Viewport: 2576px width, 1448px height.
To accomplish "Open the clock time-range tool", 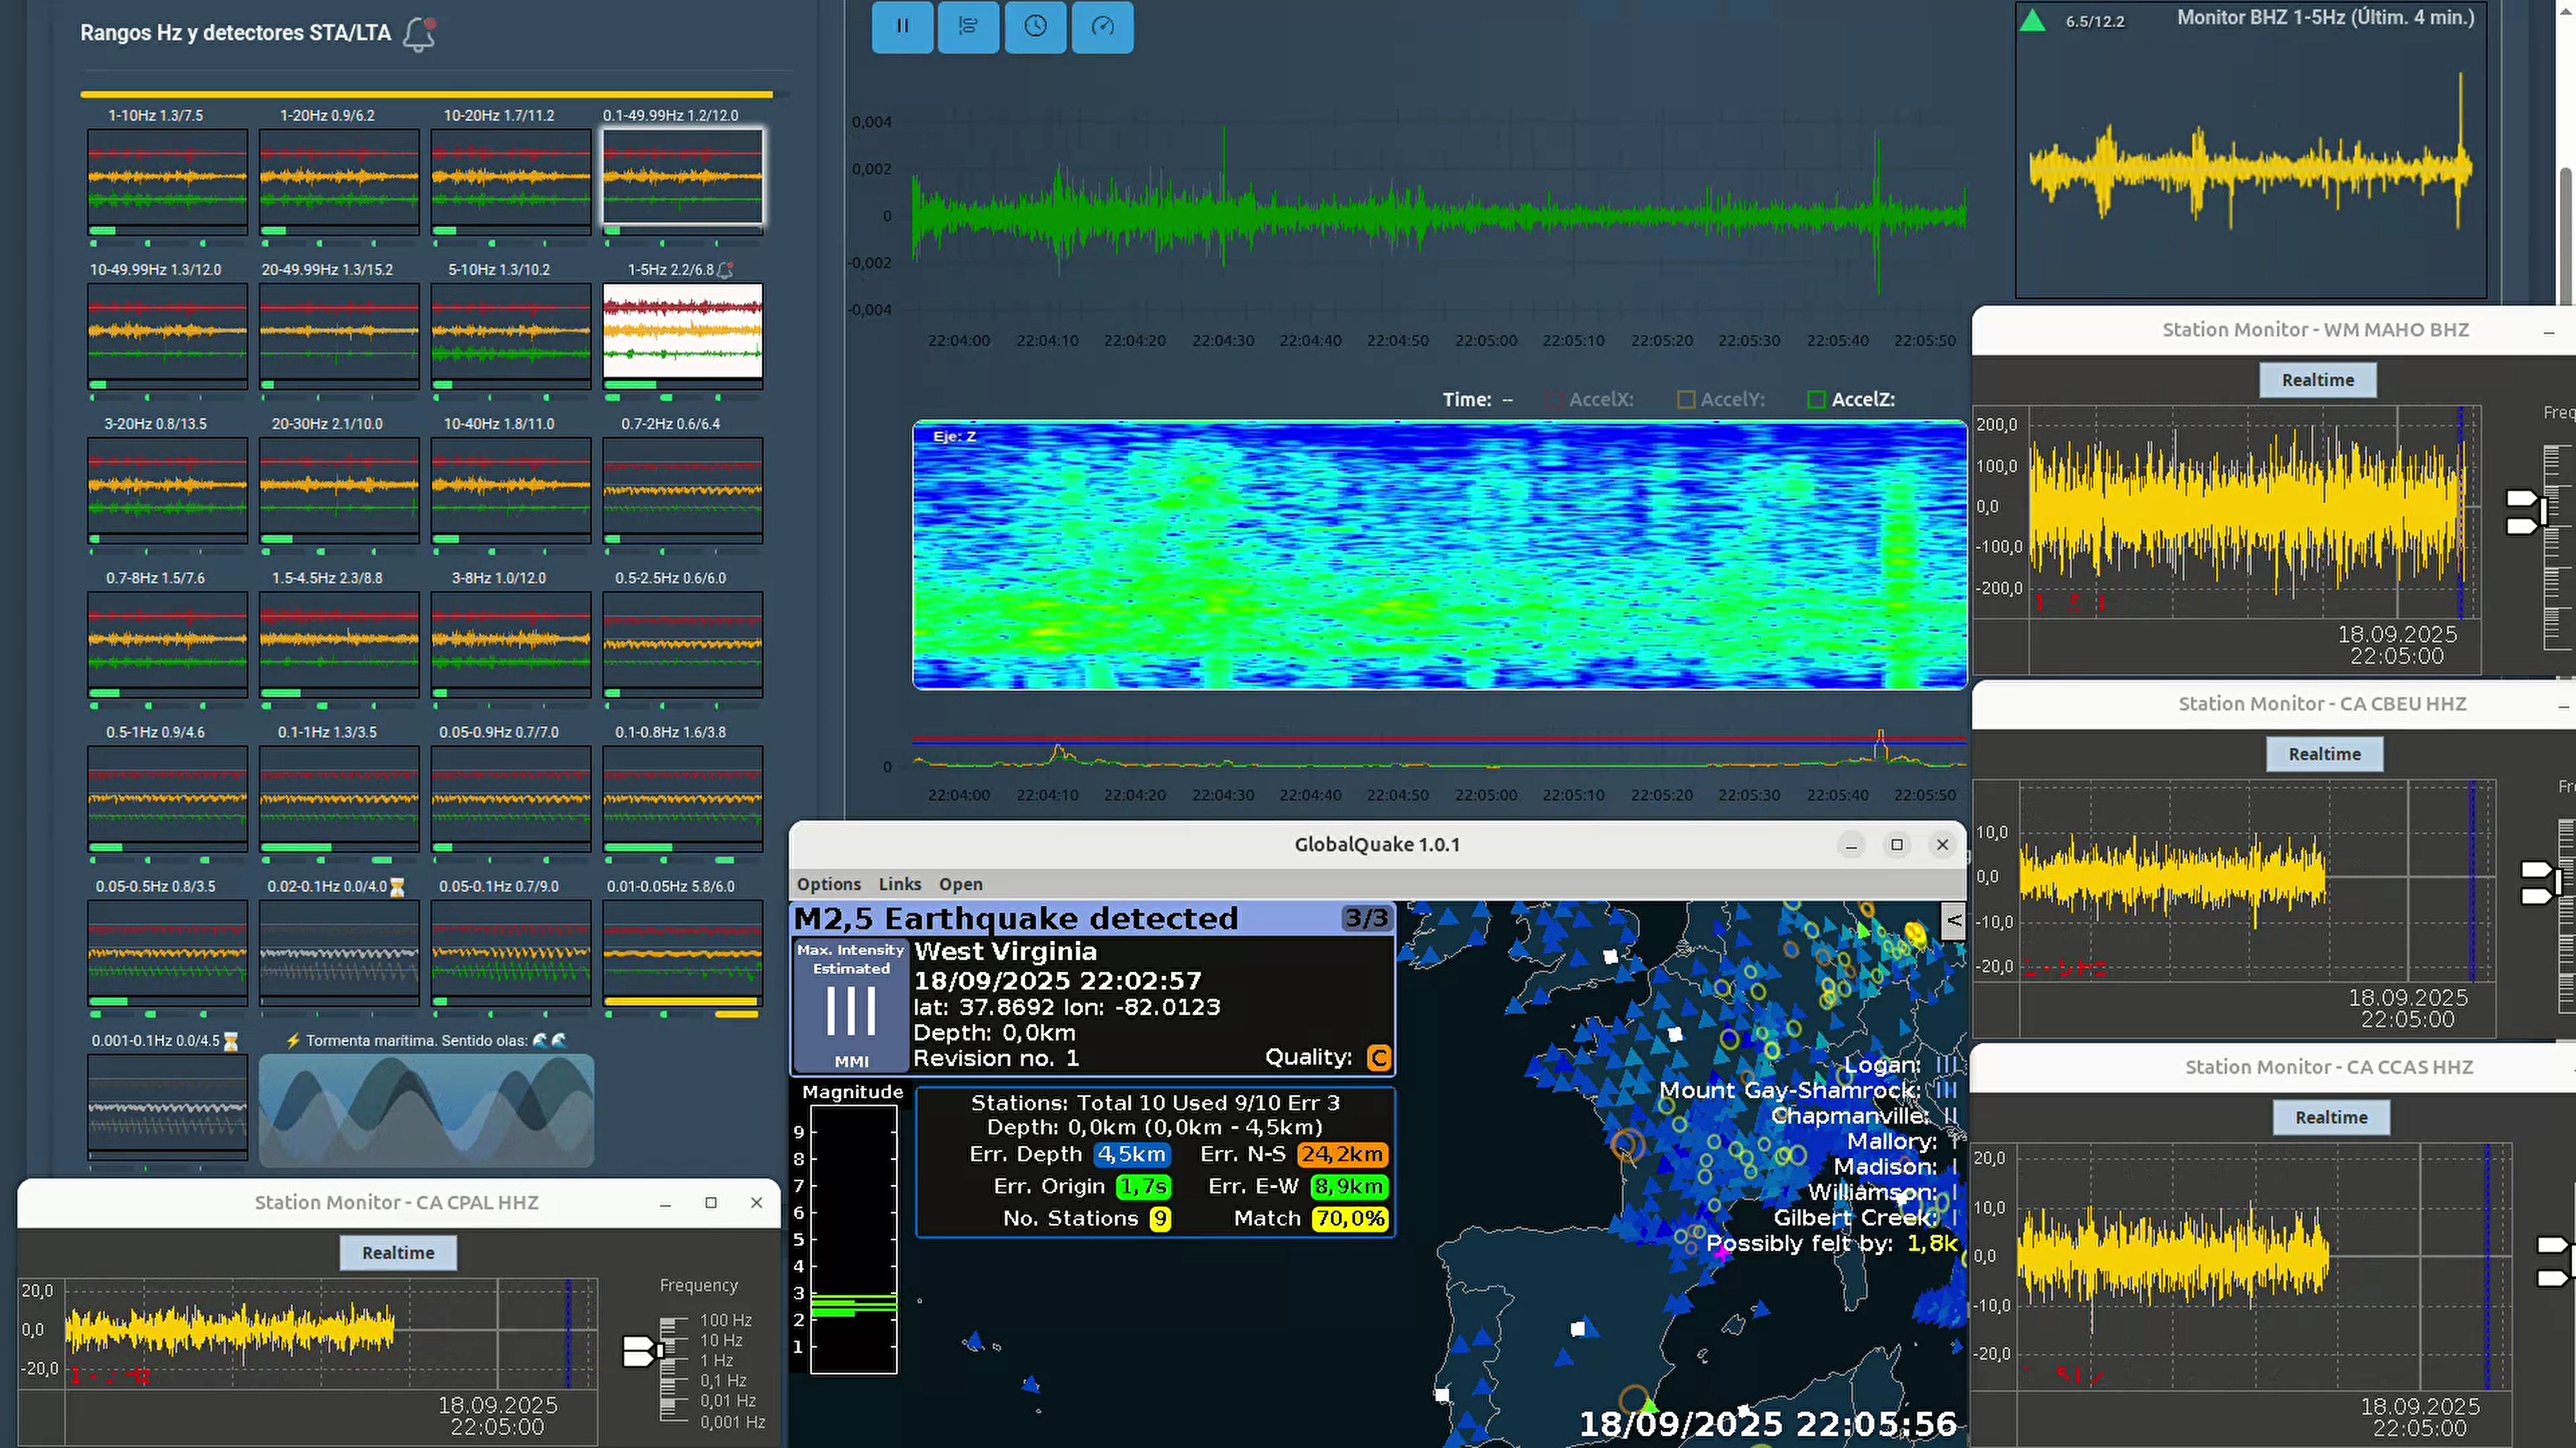I will [x=1035, y=26].
